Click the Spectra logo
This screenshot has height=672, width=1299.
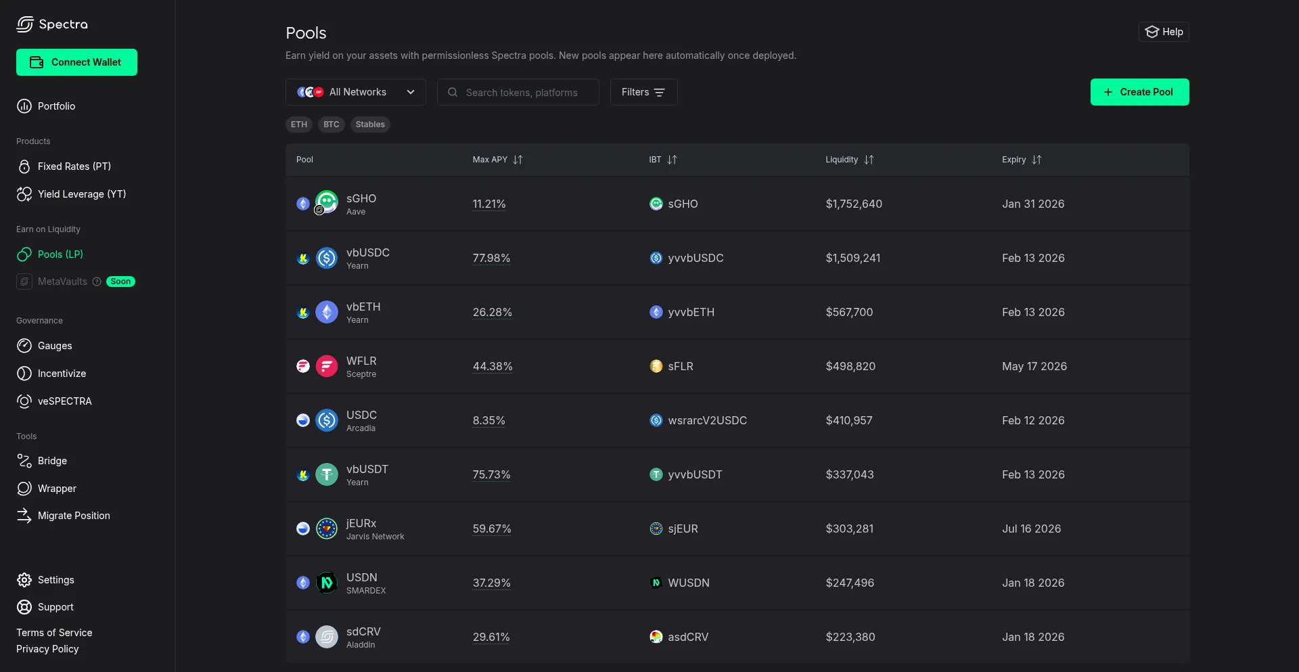[51, 24]
